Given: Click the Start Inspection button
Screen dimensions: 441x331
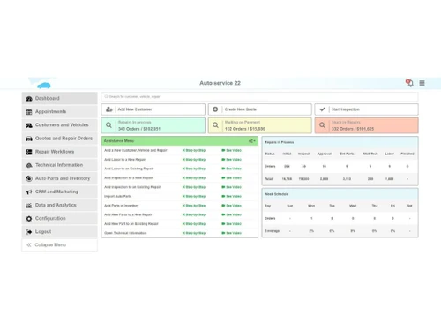Looking at the screenshot, I should [x=367, y=109].
